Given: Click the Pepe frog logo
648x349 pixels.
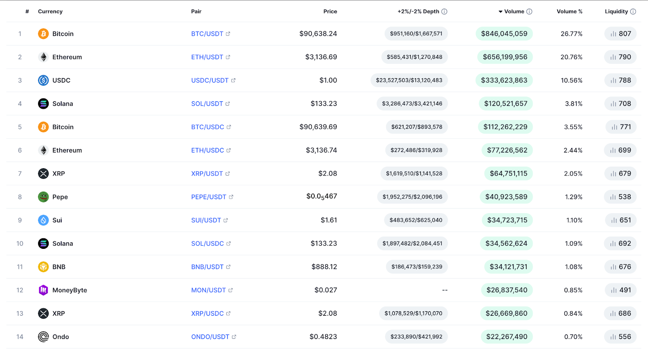Looking at the screenshot, I should 43,197.
